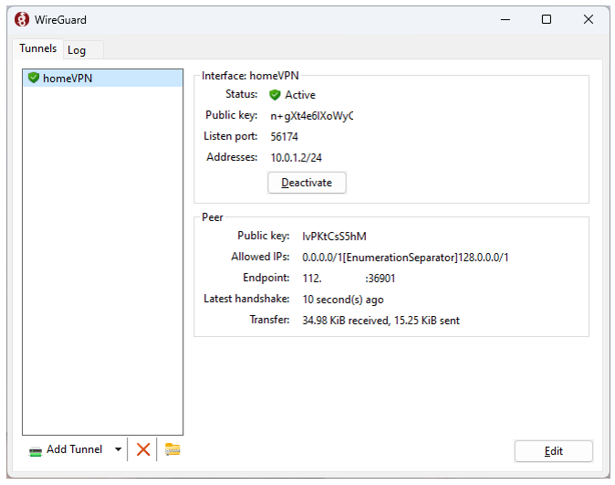Click the green shield icon beside homeVPN
615x485 pixels.
pos(34,78)
